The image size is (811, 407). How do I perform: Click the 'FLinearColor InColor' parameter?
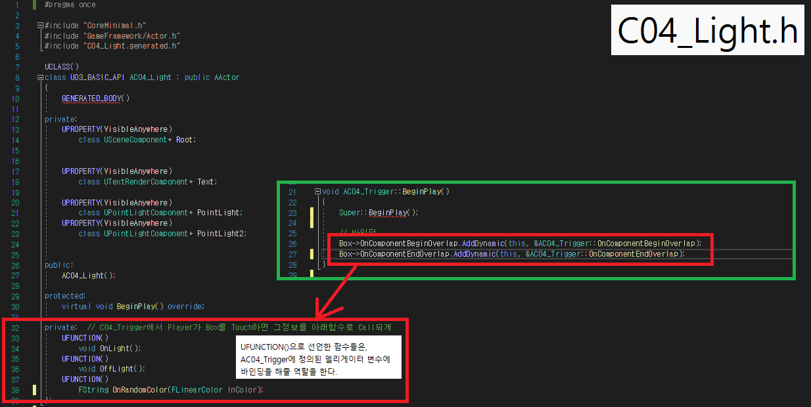pyautogui.click(x=216, y=390)
